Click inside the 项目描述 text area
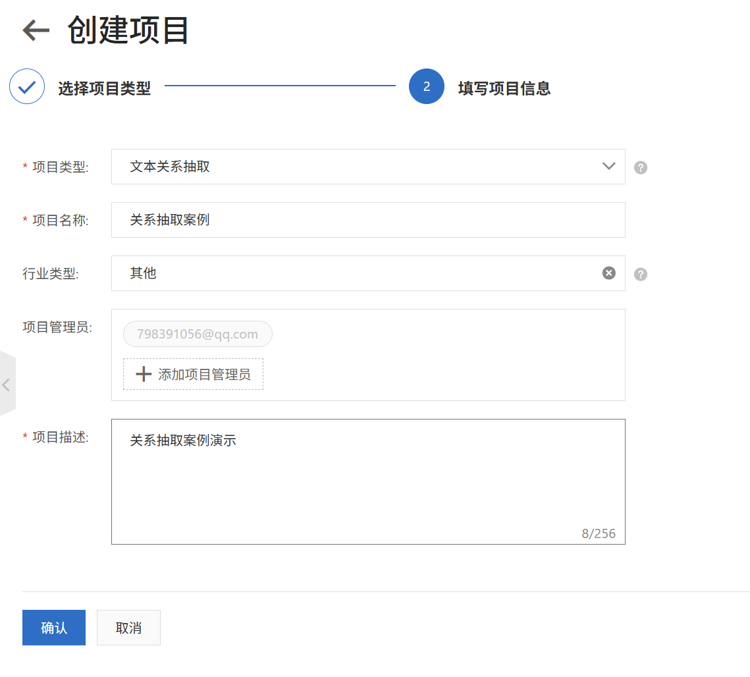 (367, 487)
